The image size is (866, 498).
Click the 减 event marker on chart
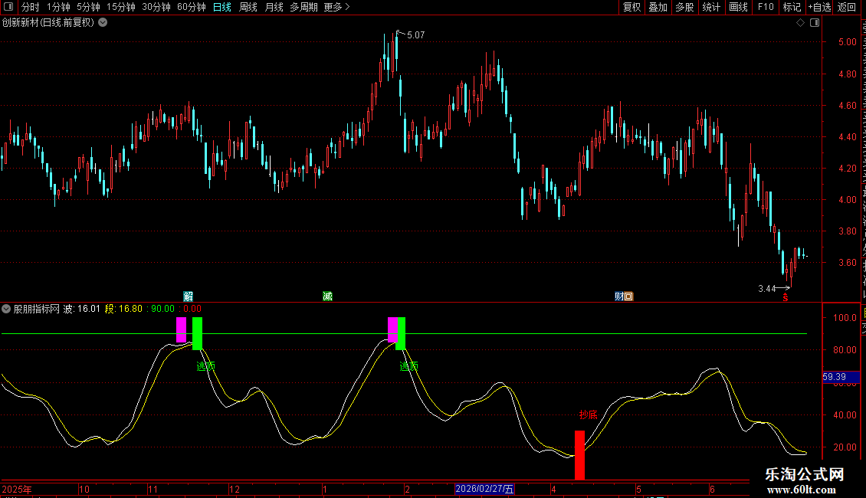(x=327, y=297)
